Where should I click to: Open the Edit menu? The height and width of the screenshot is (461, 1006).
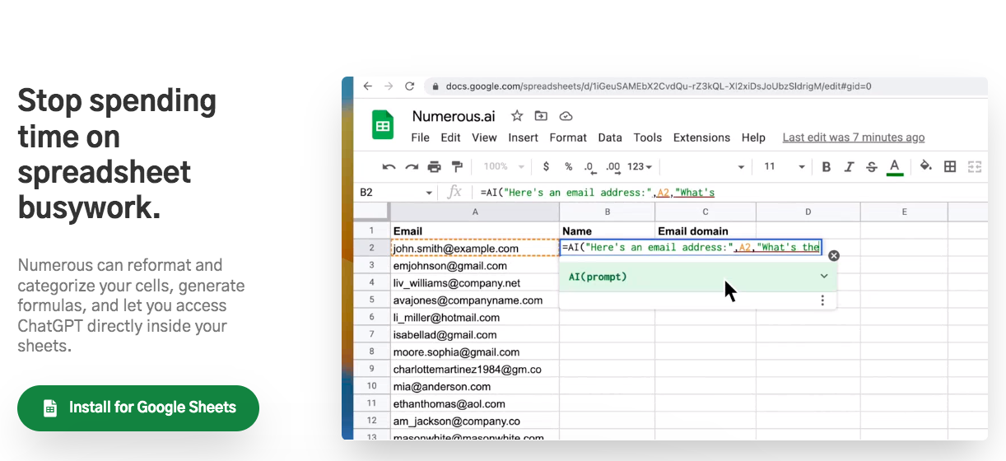click(x=450, y=137)
